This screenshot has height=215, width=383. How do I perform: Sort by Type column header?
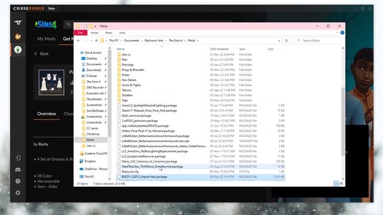click(x=242, y=49)
